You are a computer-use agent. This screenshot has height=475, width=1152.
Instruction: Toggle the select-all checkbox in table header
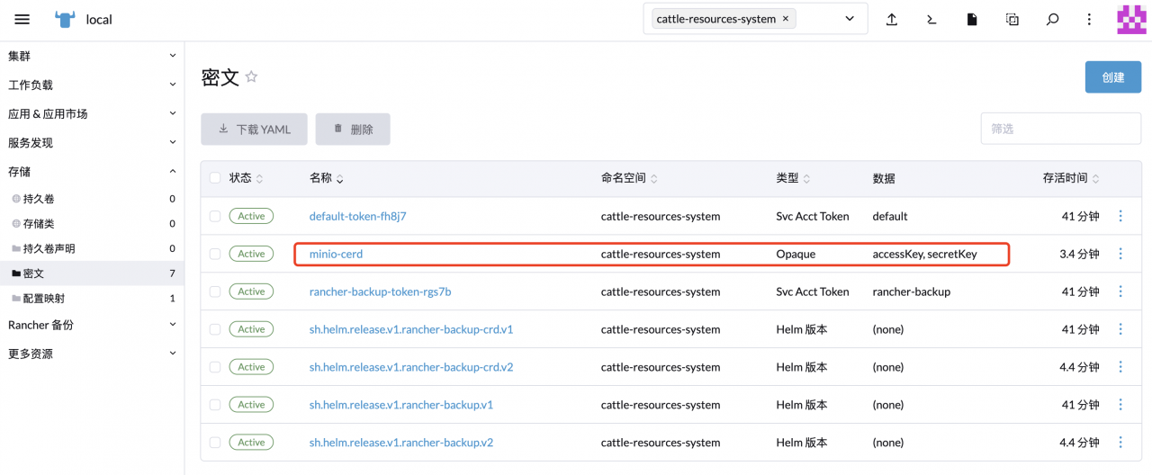coord(215,178)
